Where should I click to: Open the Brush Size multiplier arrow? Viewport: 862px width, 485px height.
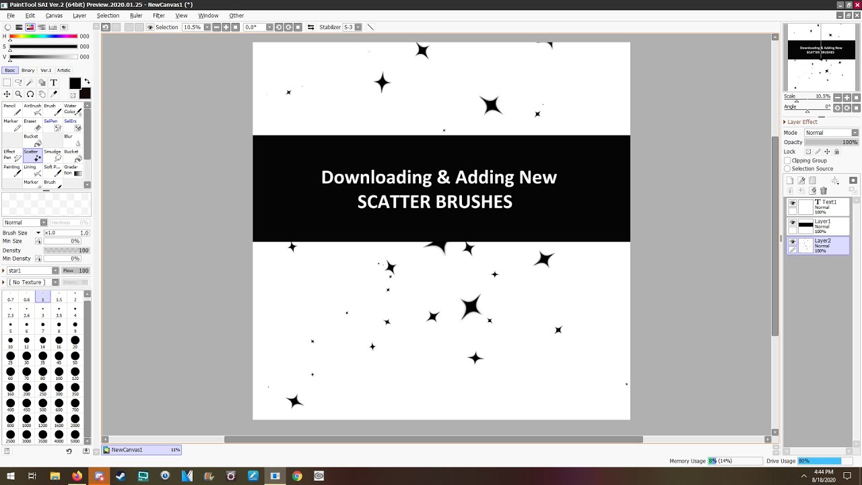pos(38,233)
